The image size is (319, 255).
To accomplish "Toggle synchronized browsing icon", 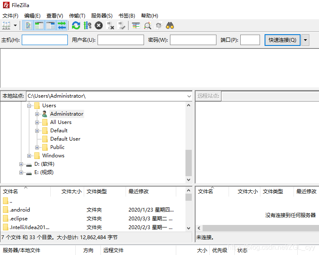I will (x=159, y=25).
